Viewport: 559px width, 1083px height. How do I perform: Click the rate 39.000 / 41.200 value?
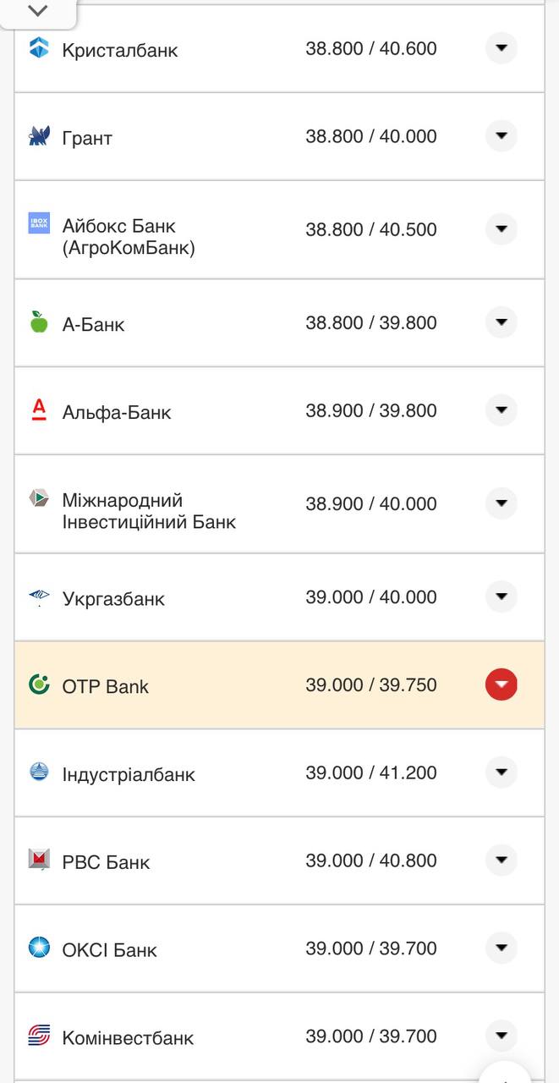[369, 771]
